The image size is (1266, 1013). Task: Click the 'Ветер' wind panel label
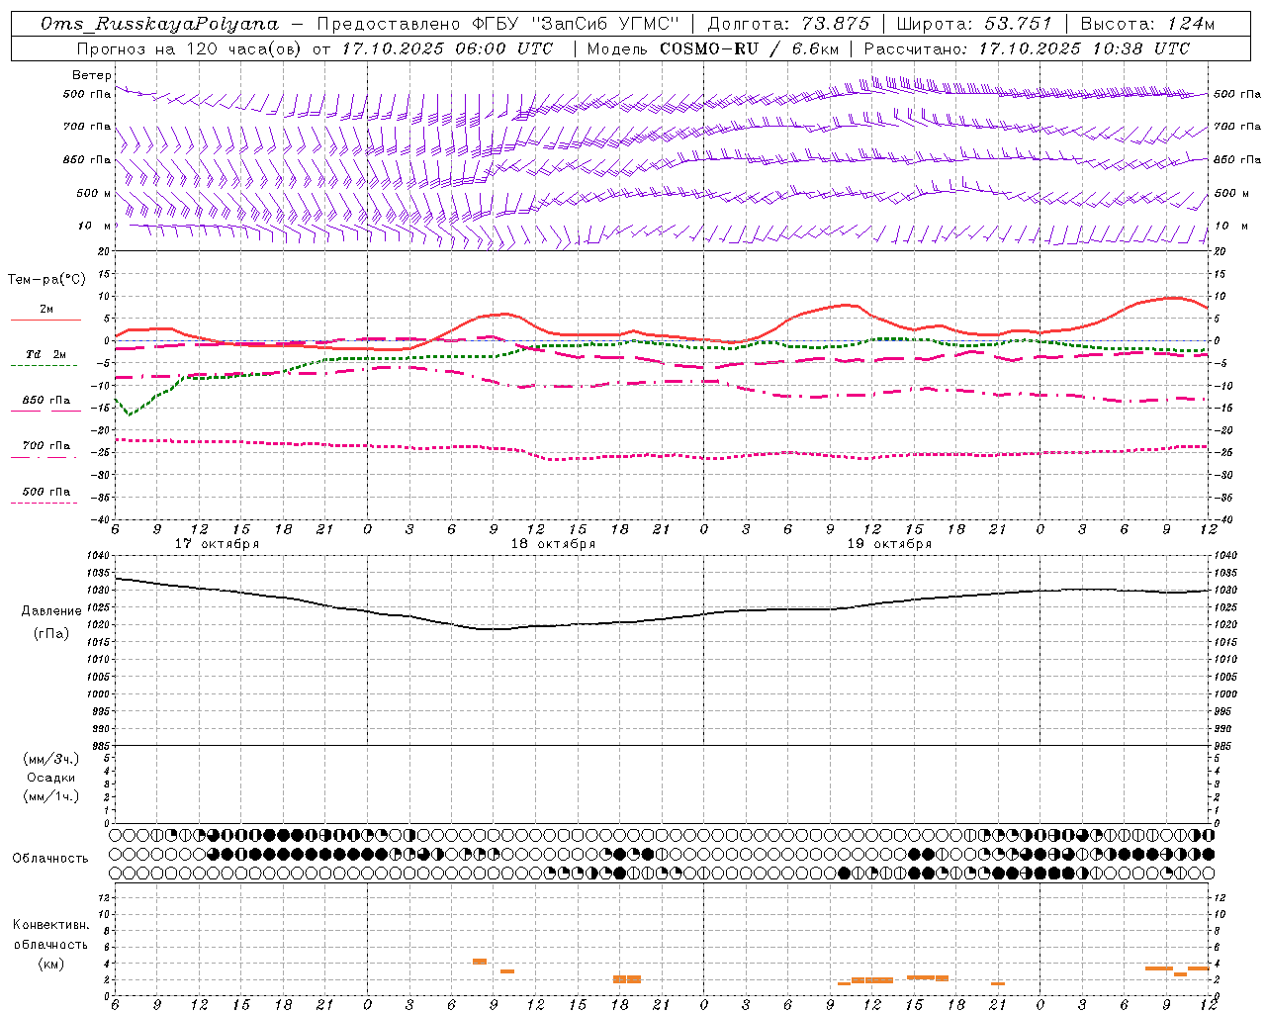92,75
